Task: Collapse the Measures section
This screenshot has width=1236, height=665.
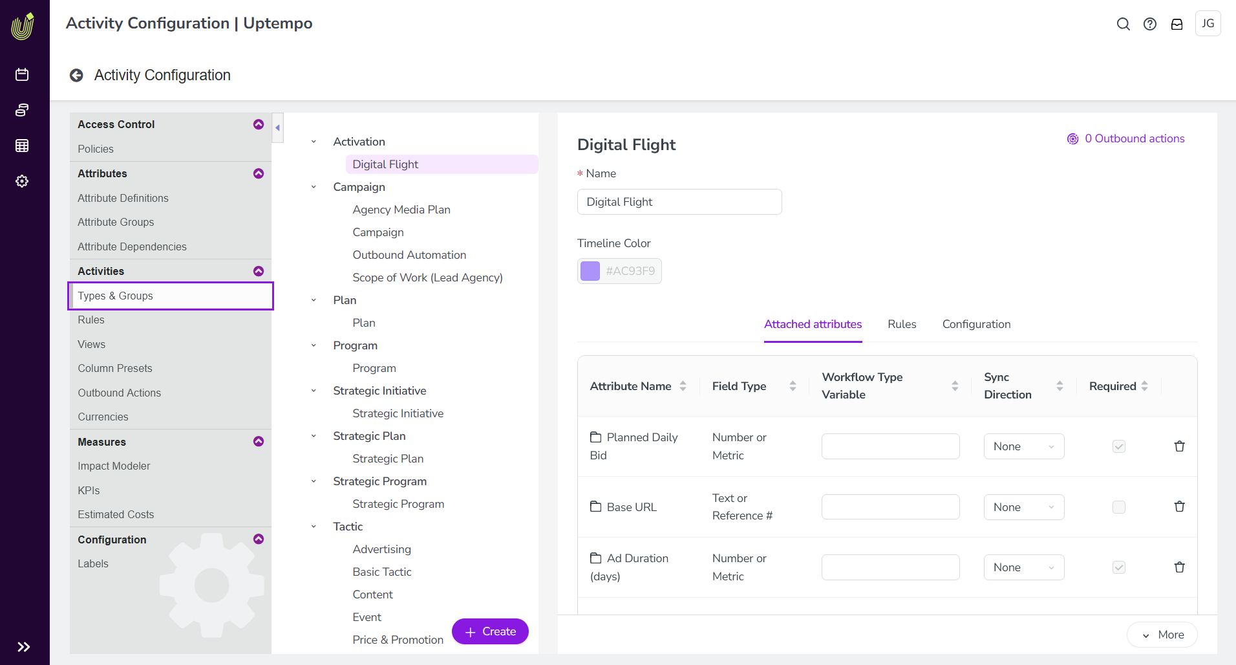Action: click(259, 441)
